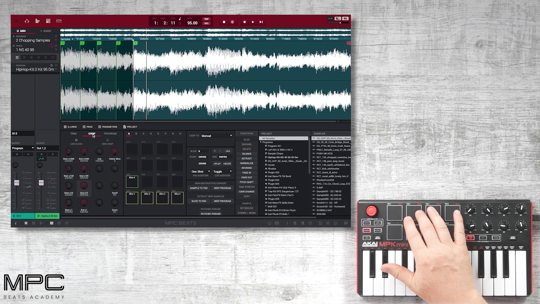Select pad bank B
540x304 pixels.
pos(136,134)
